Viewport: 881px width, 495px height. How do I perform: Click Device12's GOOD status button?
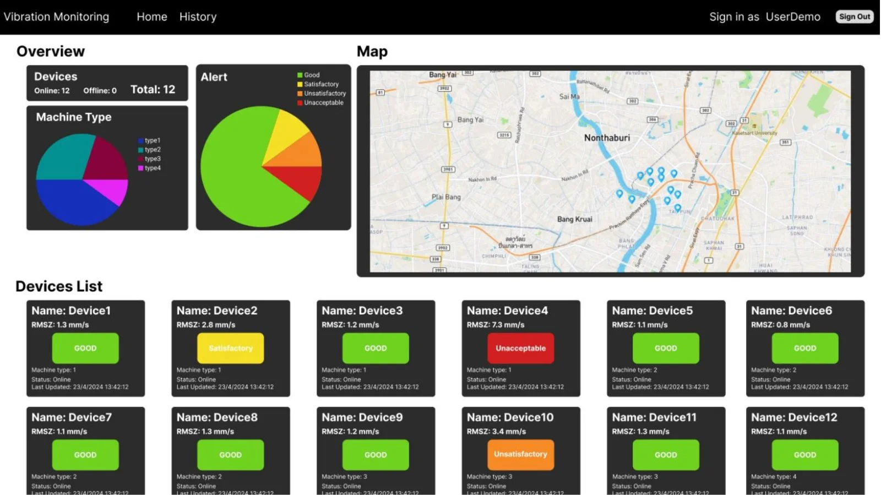click(805, 455)
